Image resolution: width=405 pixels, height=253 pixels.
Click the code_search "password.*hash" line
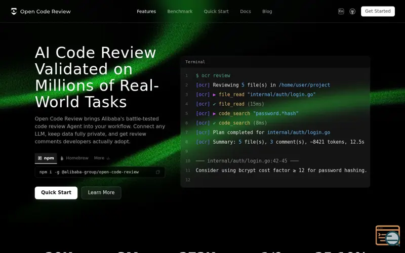(x=247, y=113)
